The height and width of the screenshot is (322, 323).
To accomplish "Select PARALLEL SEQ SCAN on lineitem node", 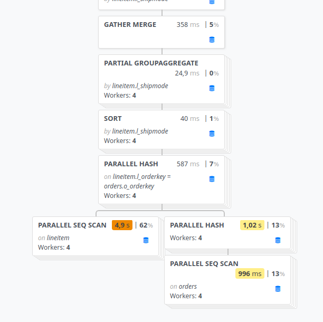I will point(96,236).
